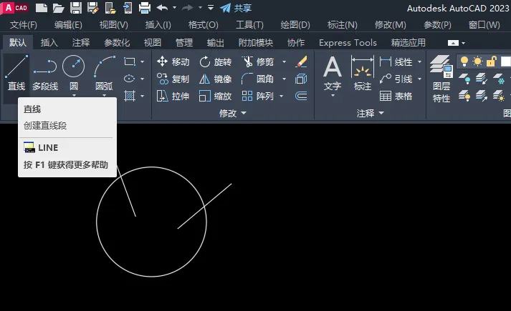Open Customize Quick Access Toolbar dropdown

coord(211,7)
